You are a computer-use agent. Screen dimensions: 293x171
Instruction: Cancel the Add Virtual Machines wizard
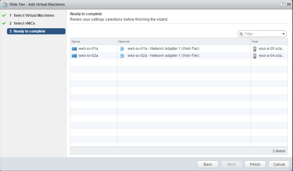click(x=279, y=164)
